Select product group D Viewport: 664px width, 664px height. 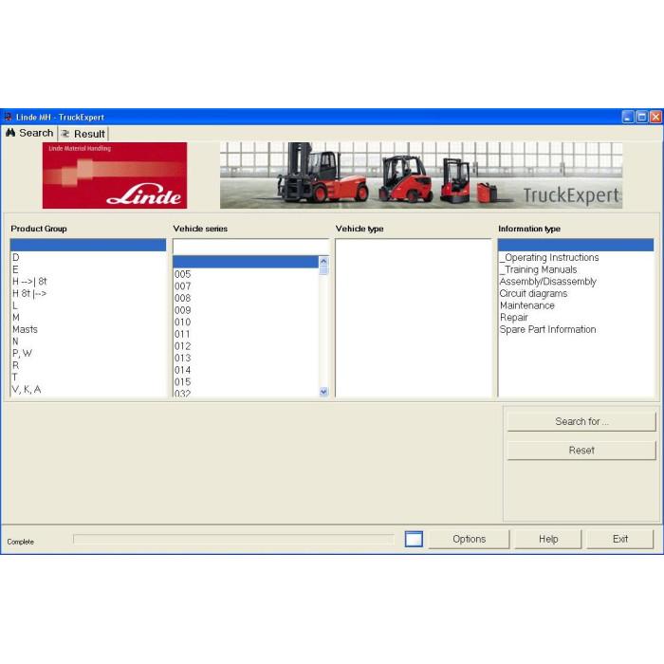pyautogui.click(x=87, y=257)
